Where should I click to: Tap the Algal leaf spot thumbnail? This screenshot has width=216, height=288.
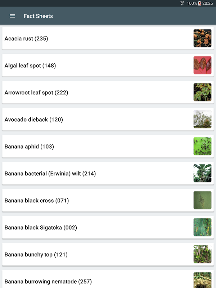pos(202,65)
